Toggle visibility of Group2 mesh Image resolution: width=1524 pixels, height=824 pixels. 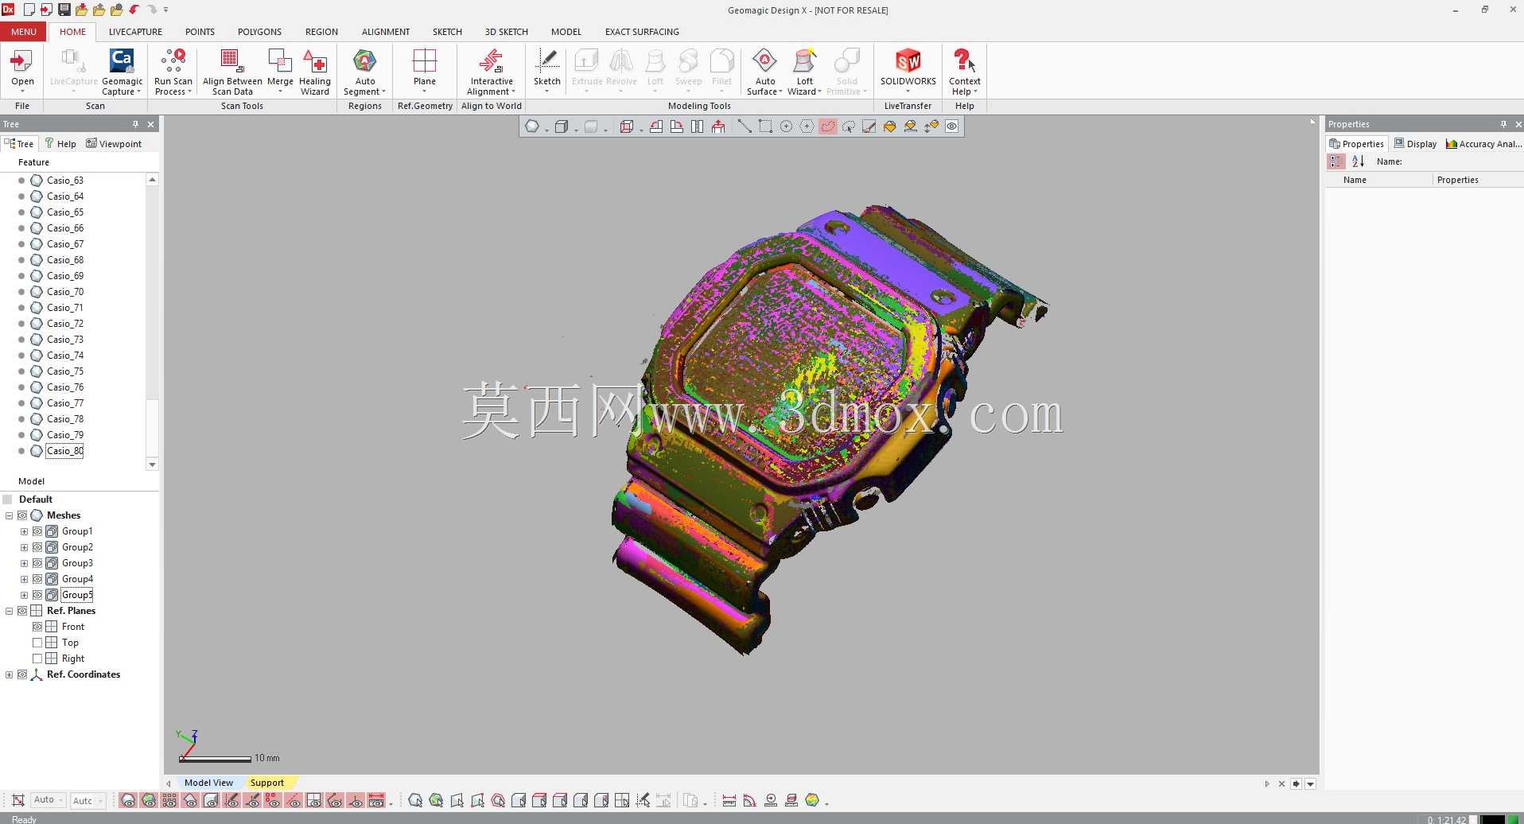click(37, 547)
